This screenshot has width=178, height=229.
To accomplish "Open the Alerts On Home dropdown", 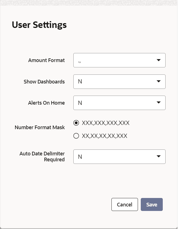I will tap(119, 103).
